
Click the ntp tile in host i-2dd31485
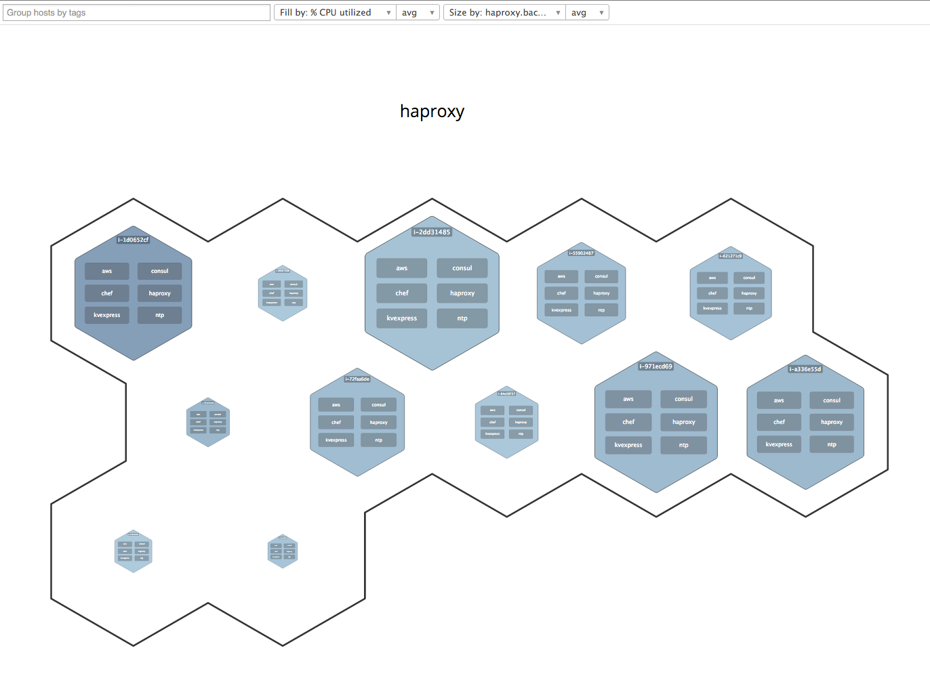462,318
